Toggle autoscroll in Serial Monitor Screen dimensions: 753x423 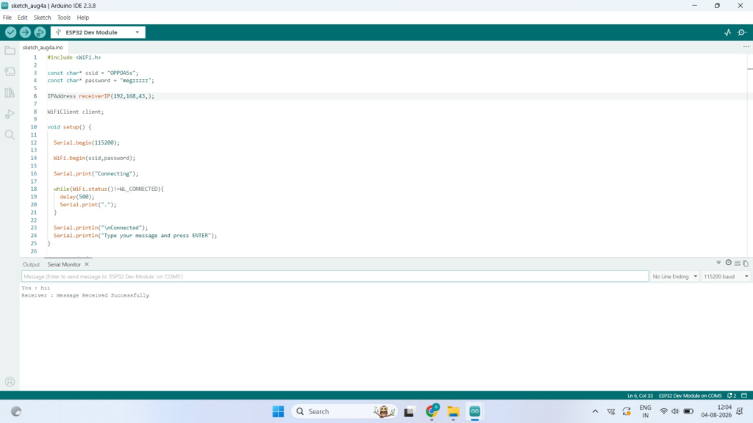tap(718, 263)
